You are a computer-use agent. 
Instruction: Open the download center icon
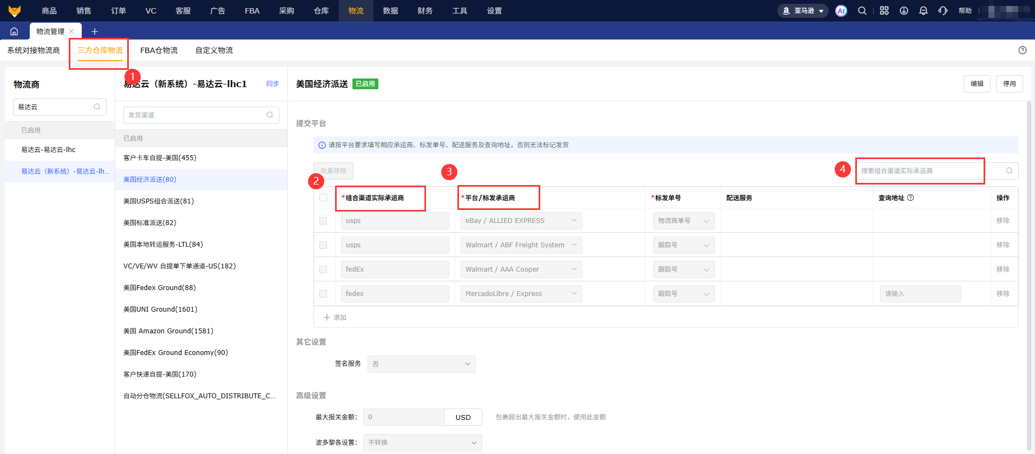click(x=904, y=11)
